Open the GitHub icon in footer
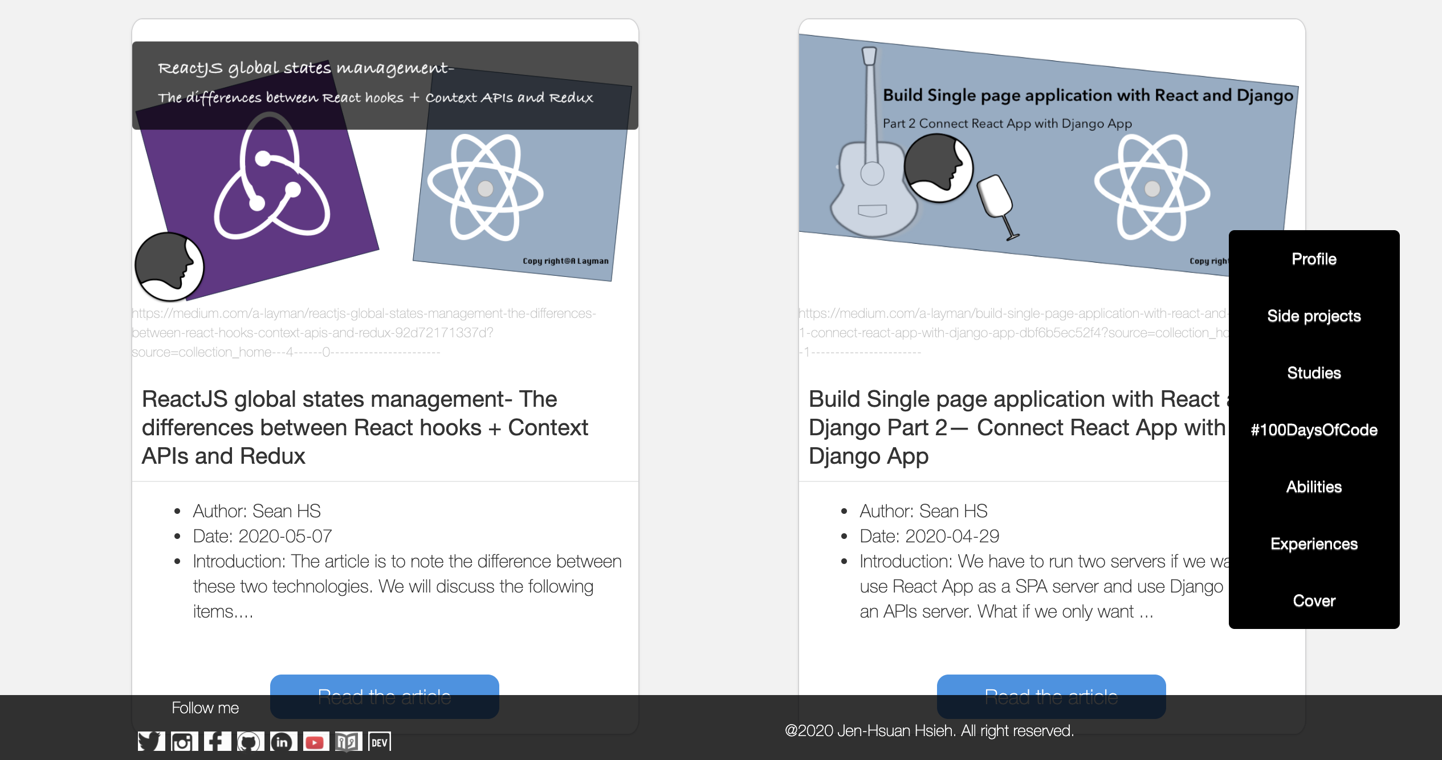This screenshot has height=760, width=1442. (x=250, y=741)
